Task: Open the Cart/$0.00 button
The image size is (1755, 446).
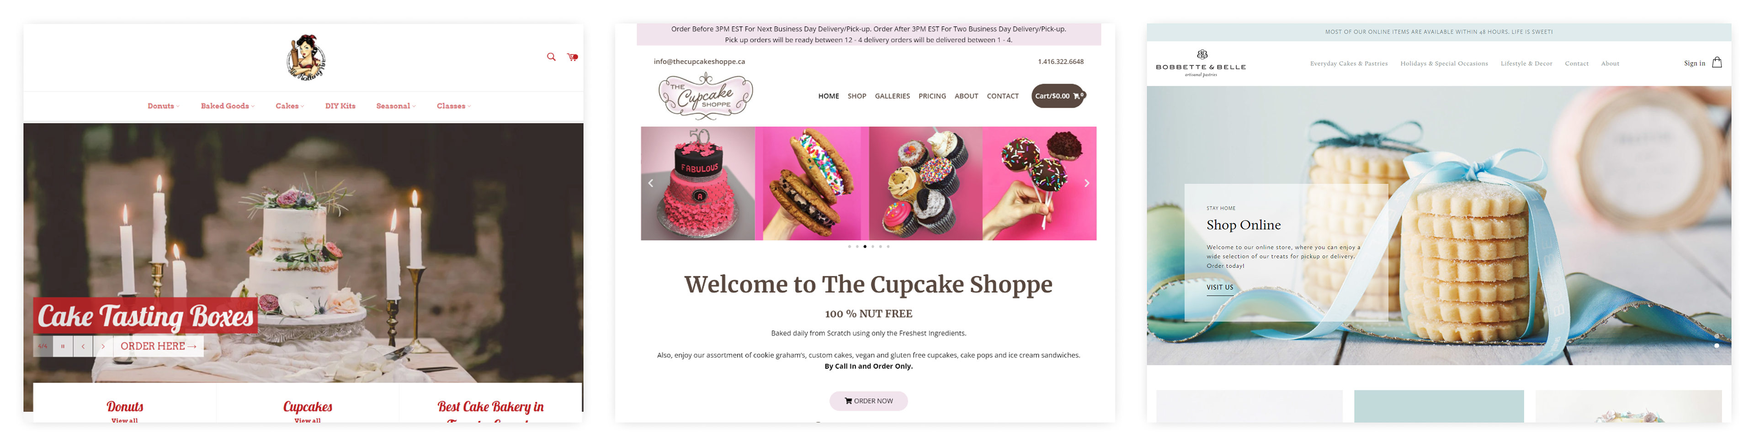Action: (x=1058, y=96)
